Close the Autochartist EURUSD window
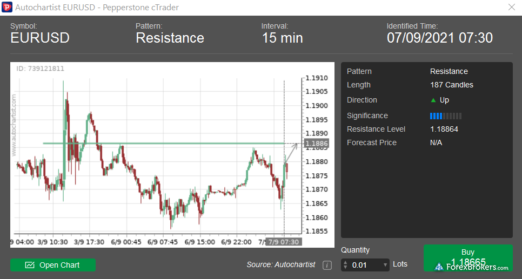Viewport: 522px width, 279px height. click(511, 8)
